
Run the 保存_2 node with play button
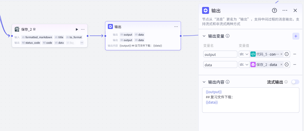click(77, 29)
